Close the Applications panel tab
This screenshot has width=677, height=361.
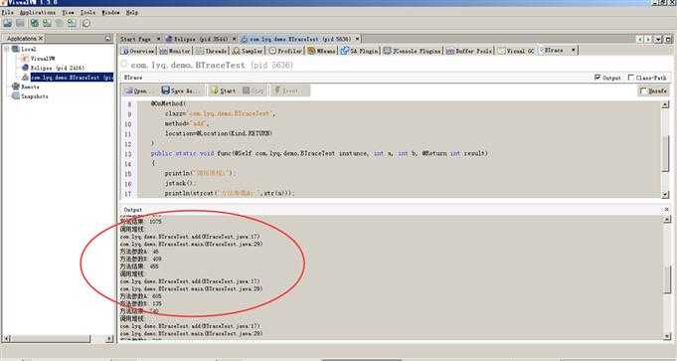[x=41, y=39]
